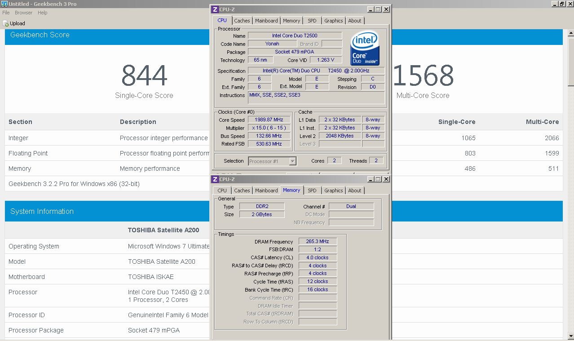This screenshot has width=574, height=341.
Task: Open About tab in top CPU-Z window
Action: pos(355,21)
